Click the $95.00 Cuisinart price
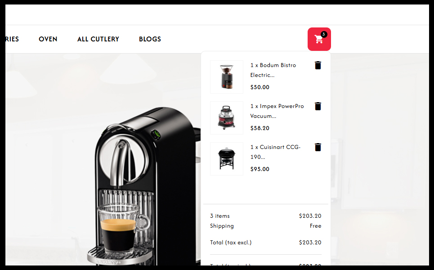The width and height of the screenshot is (434, 270). coord(260,169)
